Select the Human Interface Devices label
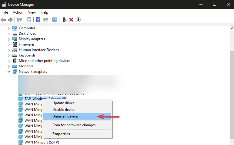The image size is (234, 145). 39,50
